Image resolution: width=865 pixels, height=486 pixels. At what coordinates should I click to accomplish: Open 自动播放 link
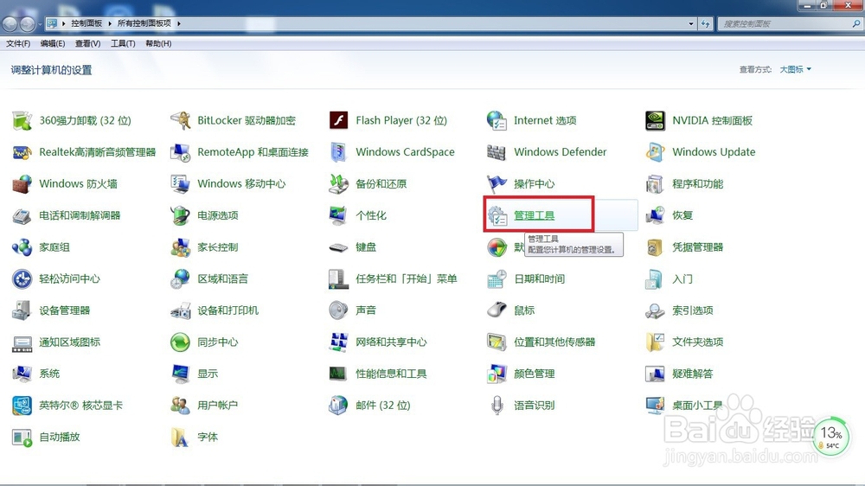point(60,437)
